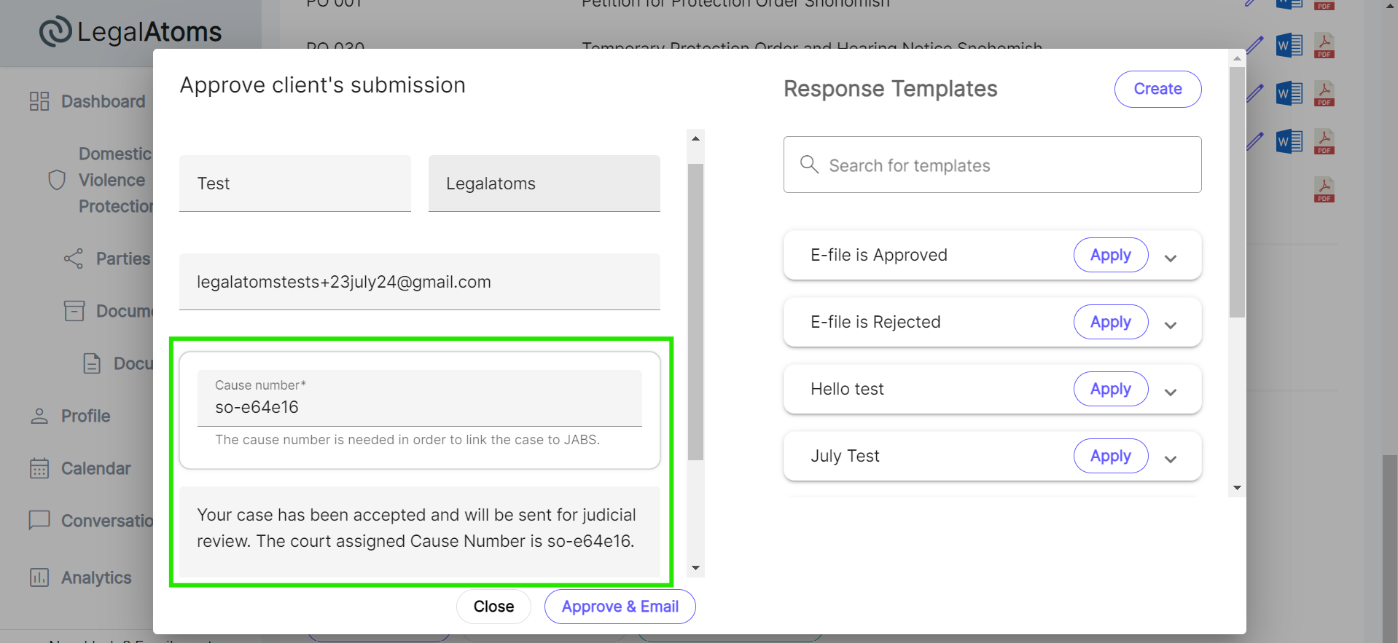Screen dimensions: 1398x643
Task: Click the Dashboard grid icon
Action: tap(39, 101)
